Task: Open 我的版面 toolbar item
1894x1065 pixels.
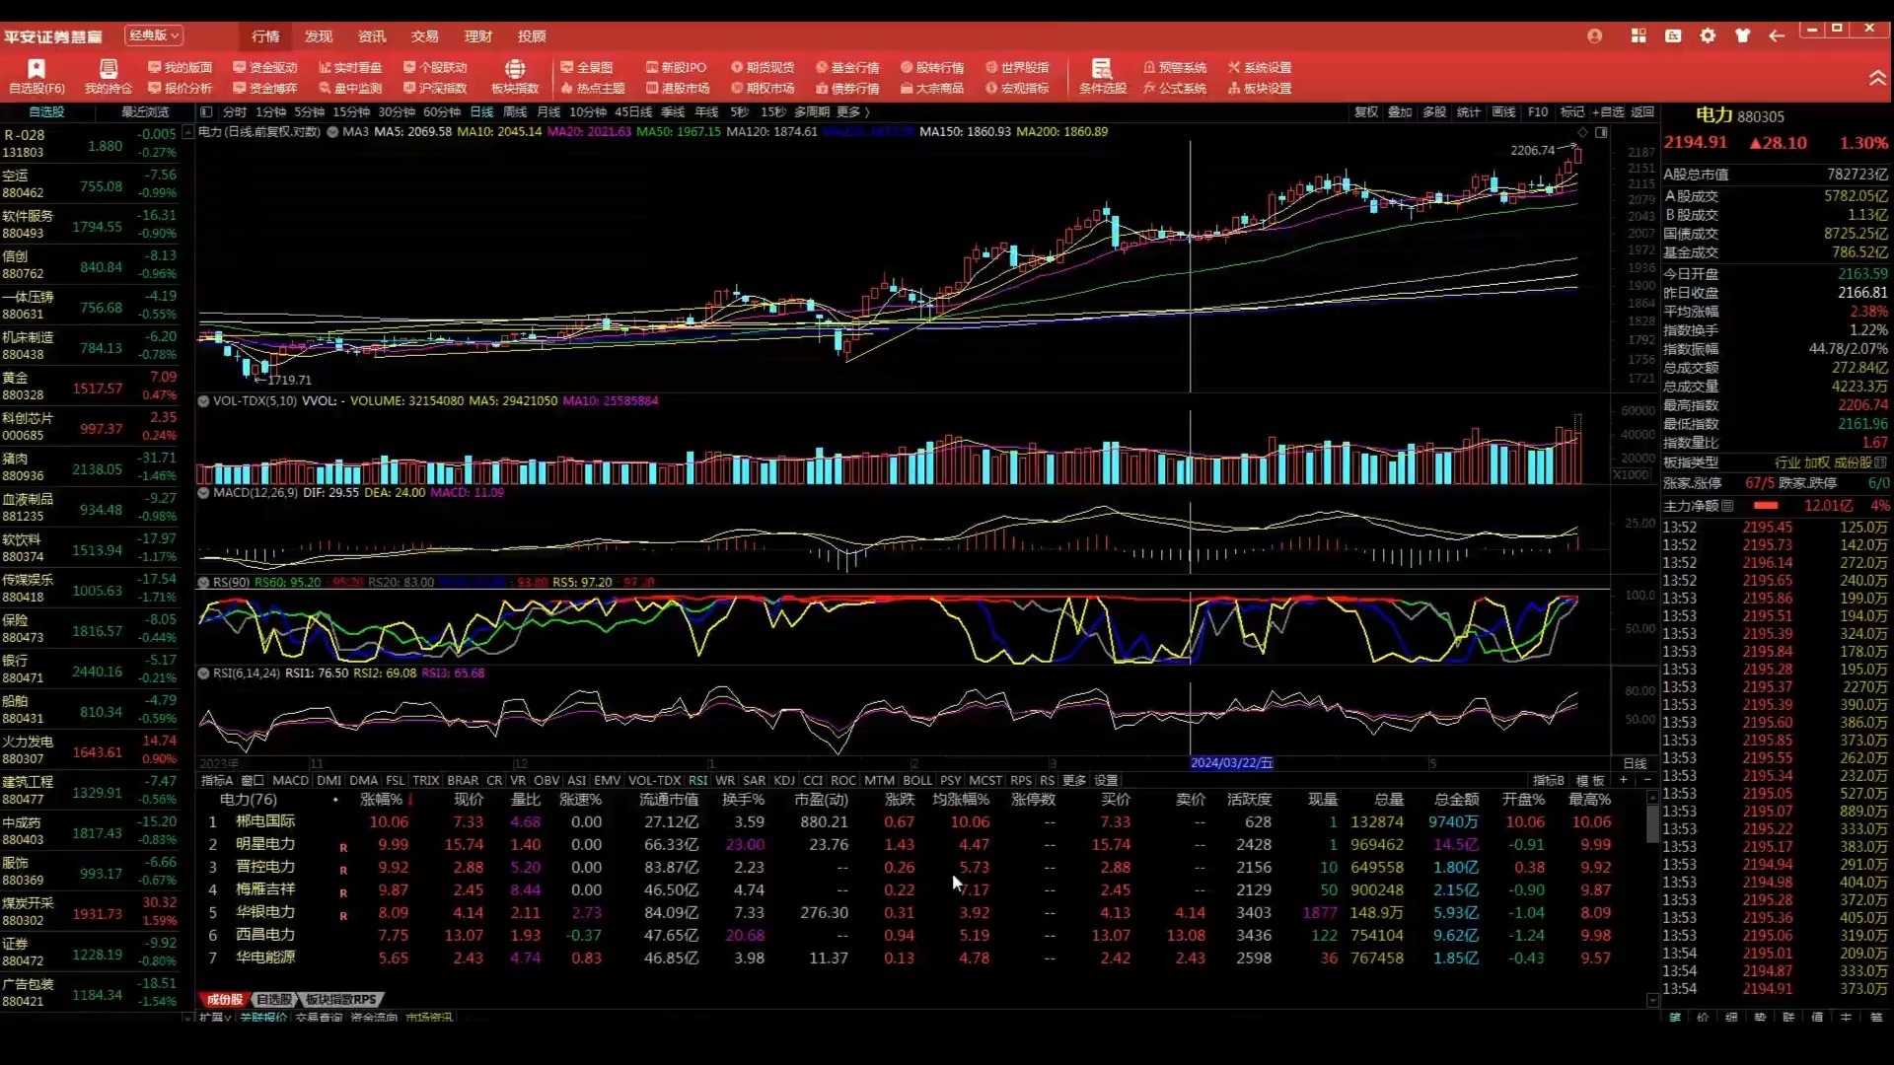Action: pos(181,67)
